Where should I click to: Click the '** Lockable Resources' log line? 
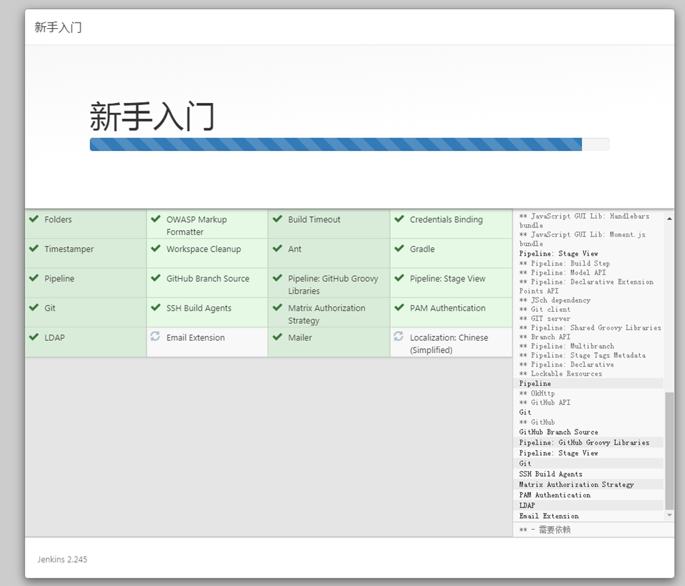[561, 373]
